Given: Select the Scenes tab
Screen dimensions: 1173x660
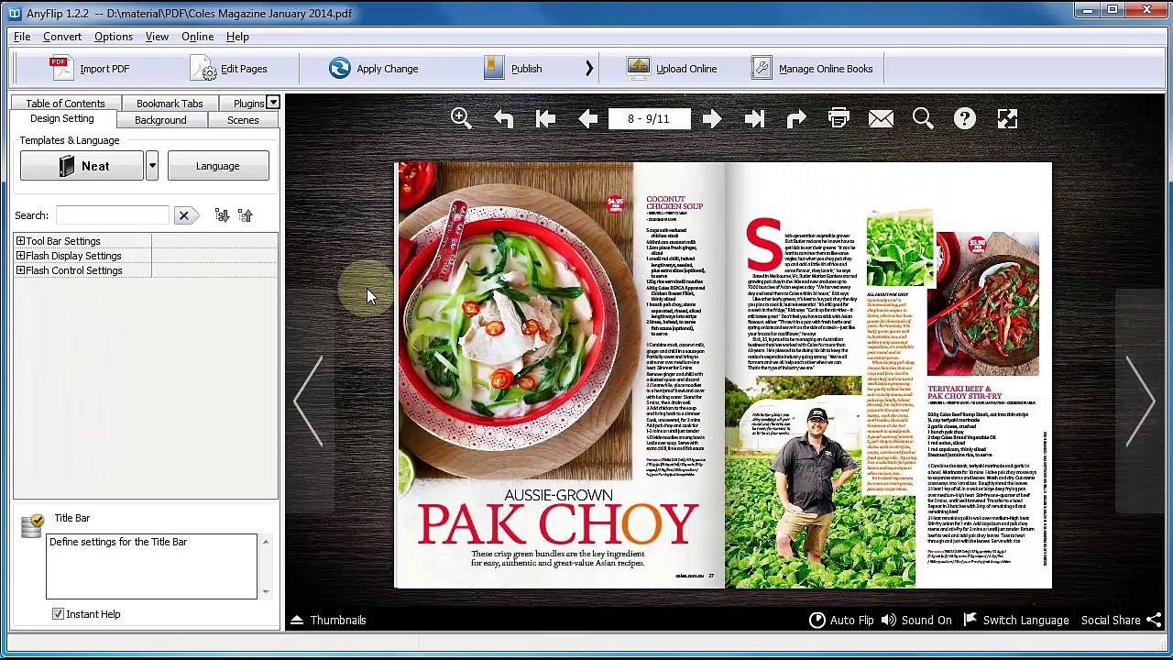Looking at the screenshot, I should coord(243,120).
